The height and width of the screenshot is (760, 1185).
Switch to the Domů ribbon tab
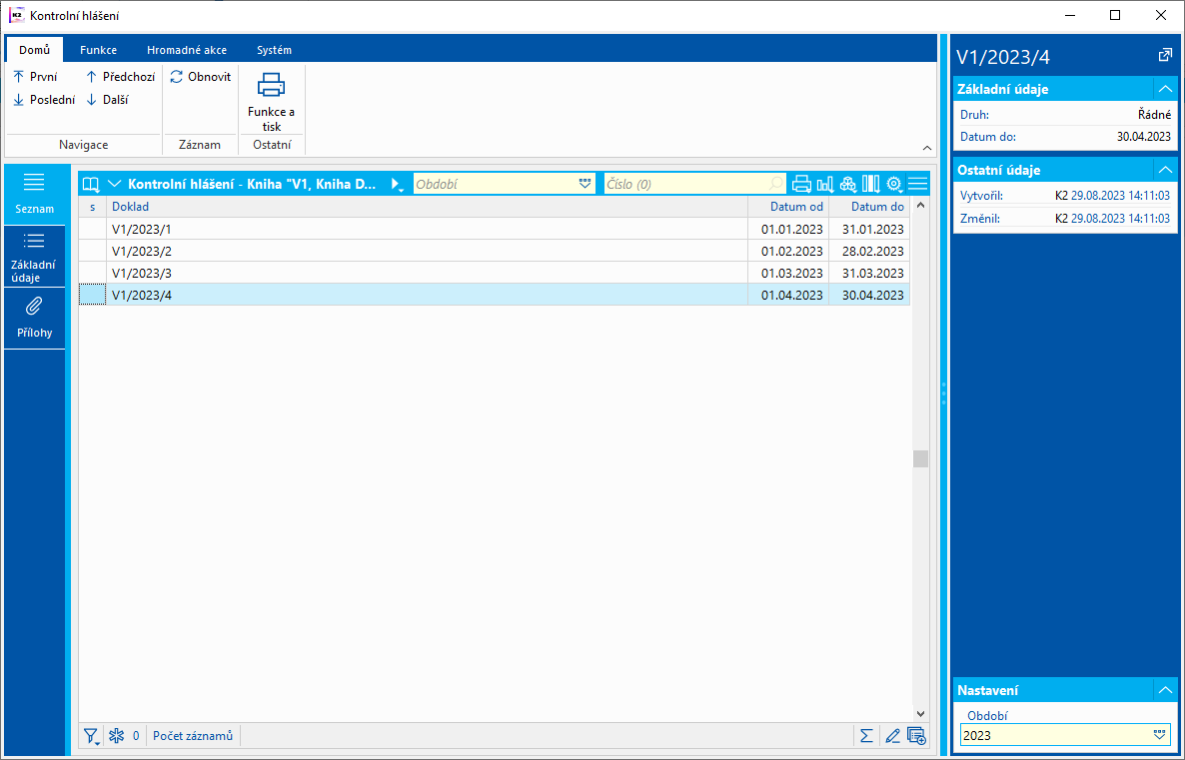[x=35, y=50]
